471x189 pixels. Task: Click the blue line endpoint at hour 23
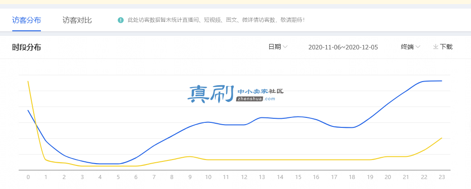pos(441,81)
